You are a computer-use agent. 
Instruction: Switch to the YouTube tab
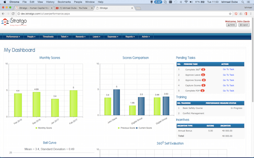point(74,8)
